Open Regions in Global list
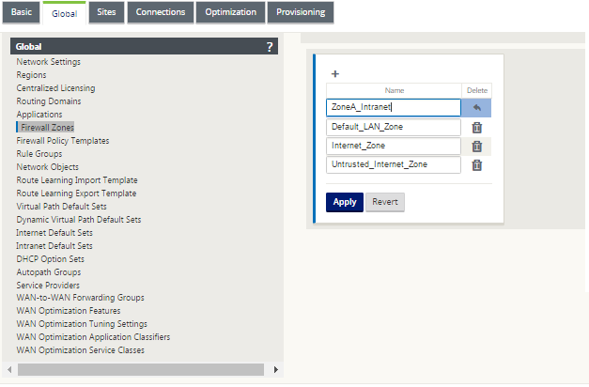Screen dimensions: 589x387 31,75
